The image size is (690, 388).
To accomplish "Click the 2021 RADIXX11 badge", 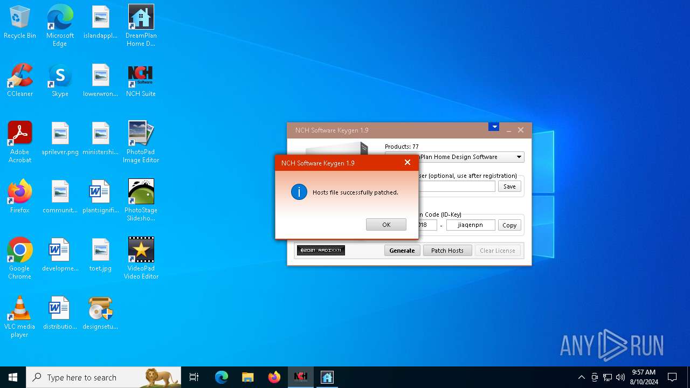I will pos(321,251).
